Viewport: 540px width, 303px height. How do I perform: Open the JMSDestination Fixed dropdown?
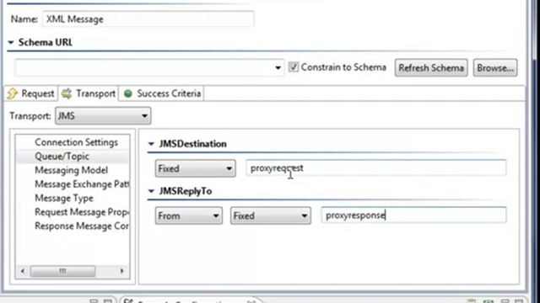(x=195, y=168)
